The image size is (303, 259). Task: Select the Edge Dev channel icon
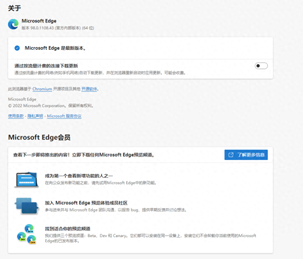(22, 237)
